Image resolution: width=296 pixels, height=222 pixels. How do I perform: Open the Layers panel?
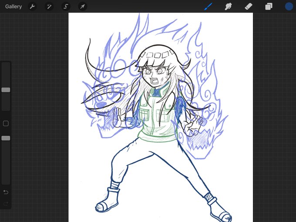coord(269,7)
